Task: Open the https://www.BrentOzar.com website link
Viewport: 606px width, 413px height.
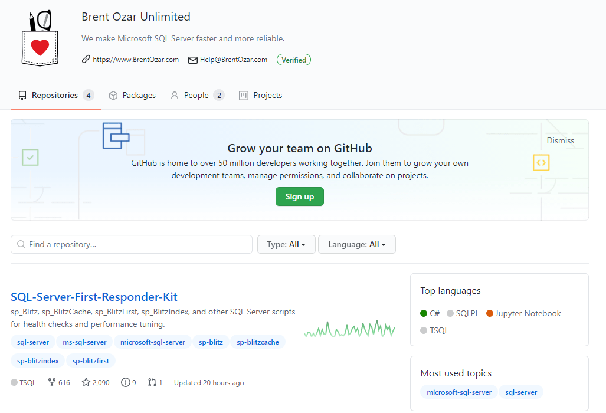Action: coord(136,60)
